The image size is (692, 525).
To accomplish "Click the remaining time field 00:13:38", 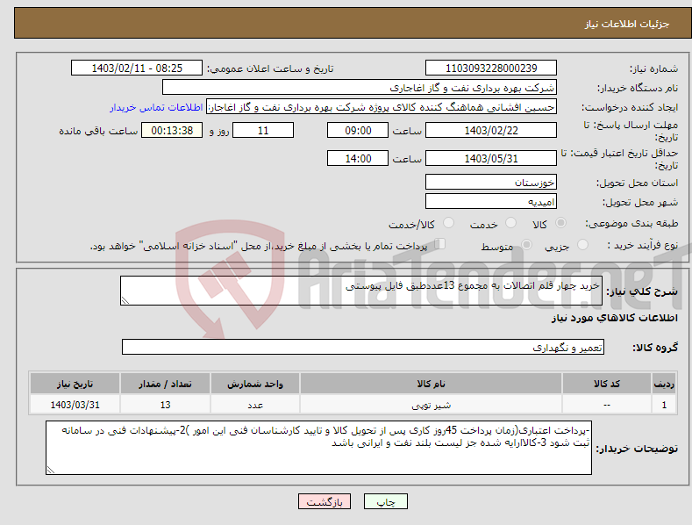I will pos(172,130).
